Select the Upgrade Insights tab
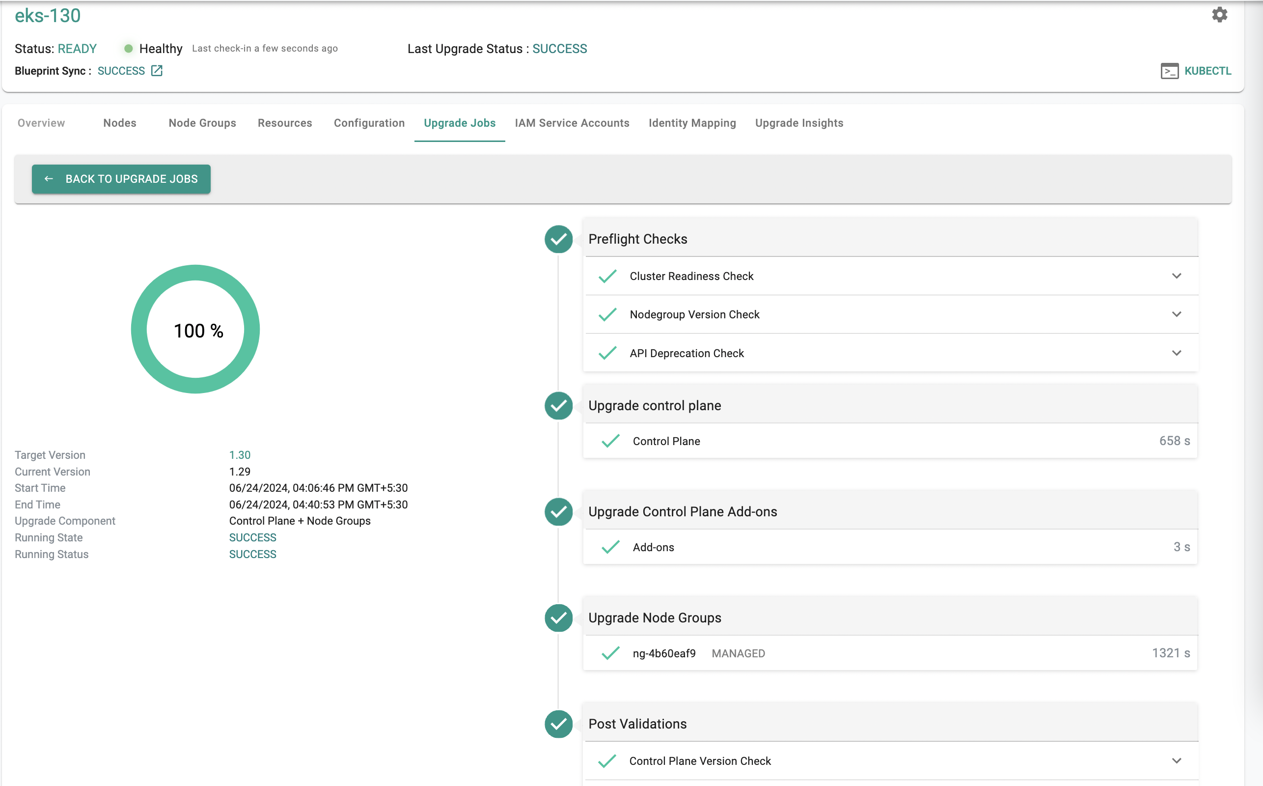Screen dimensions: 1263x786 (x=799, y=122)
